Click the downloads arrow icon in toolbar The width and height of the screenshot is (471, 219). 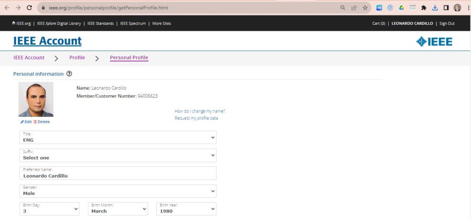tap(435, 8)
